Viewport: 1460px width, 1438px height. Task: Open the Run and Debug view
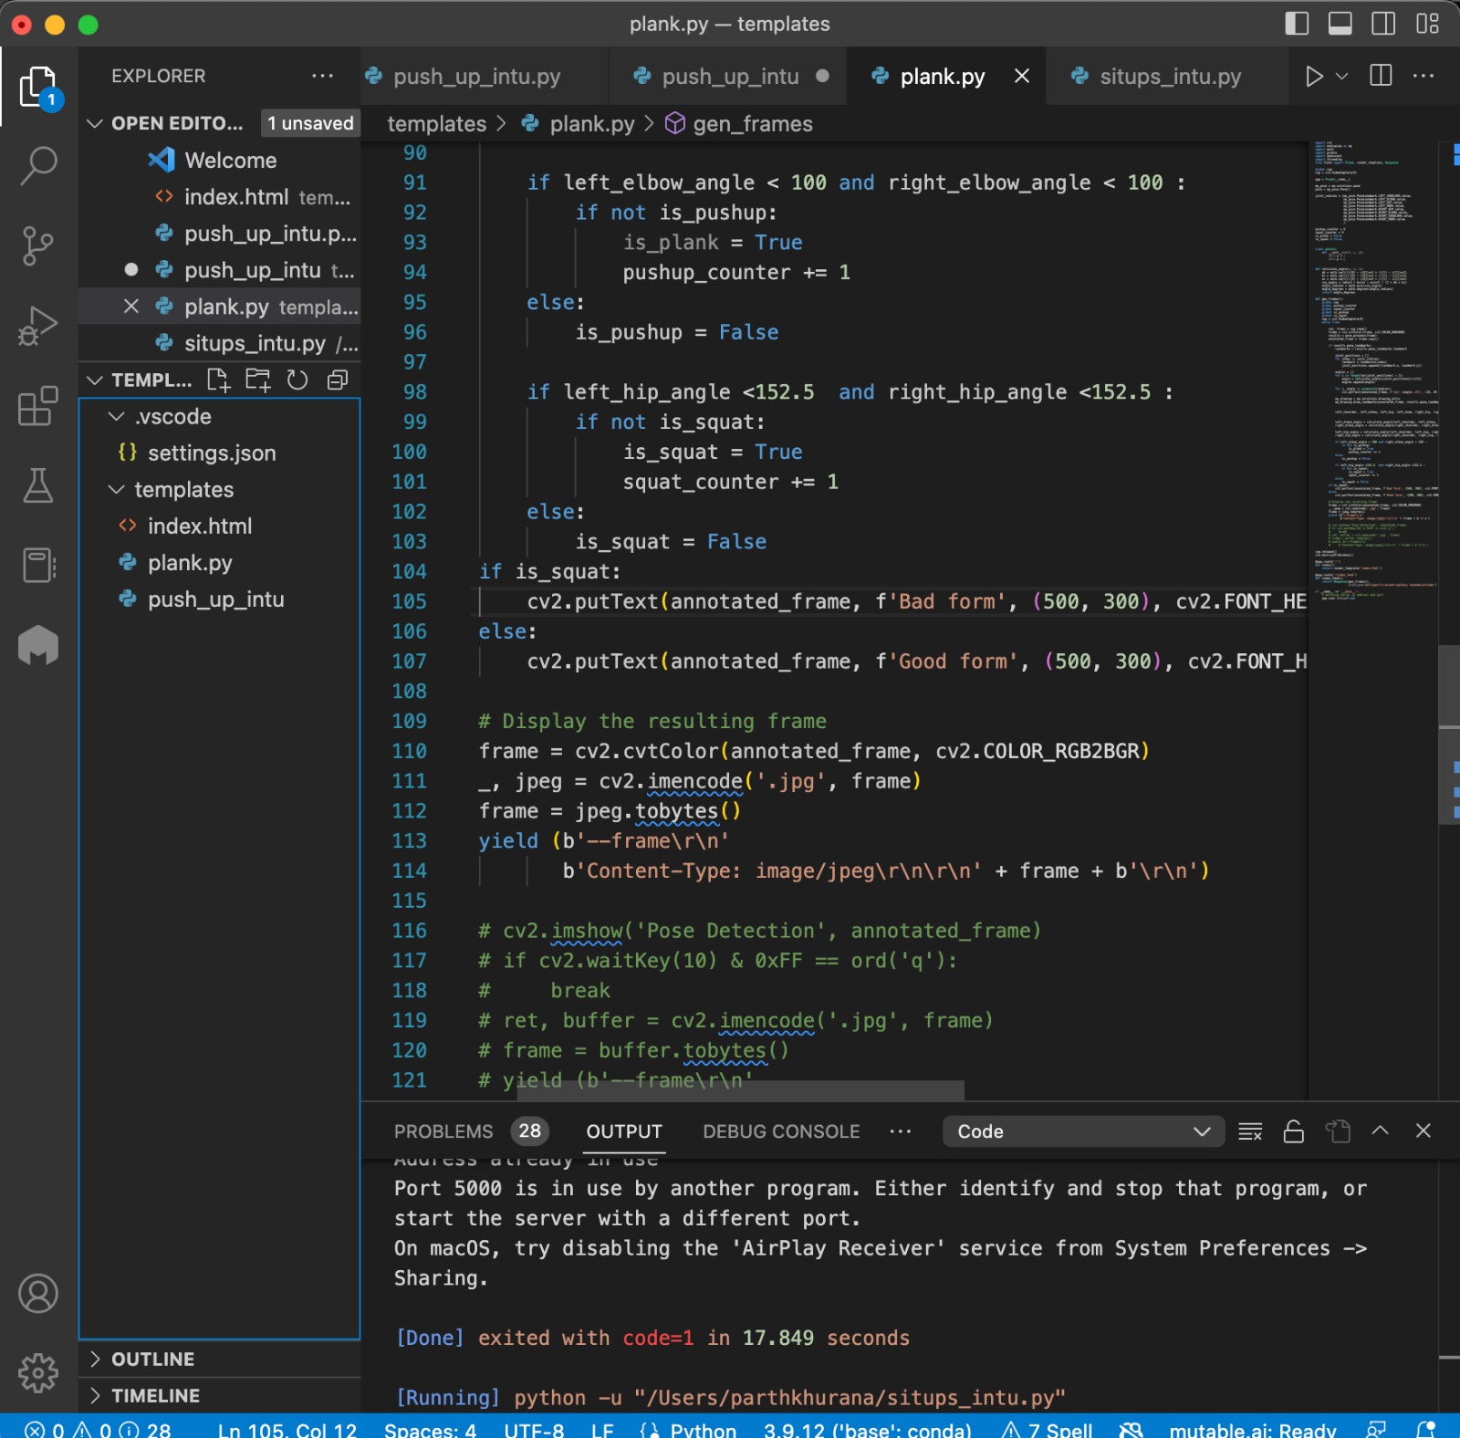pyautogui.click(x=38, y=326)
